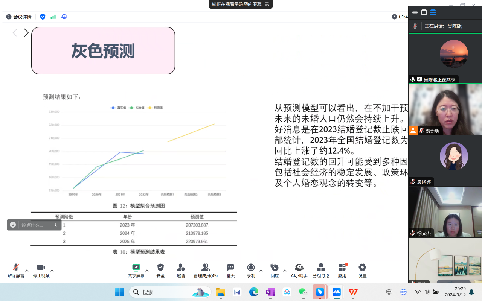This screenshot has height=301, width=482.
Task: Toggle 停止视频 camera button
Action: [41, 270]
